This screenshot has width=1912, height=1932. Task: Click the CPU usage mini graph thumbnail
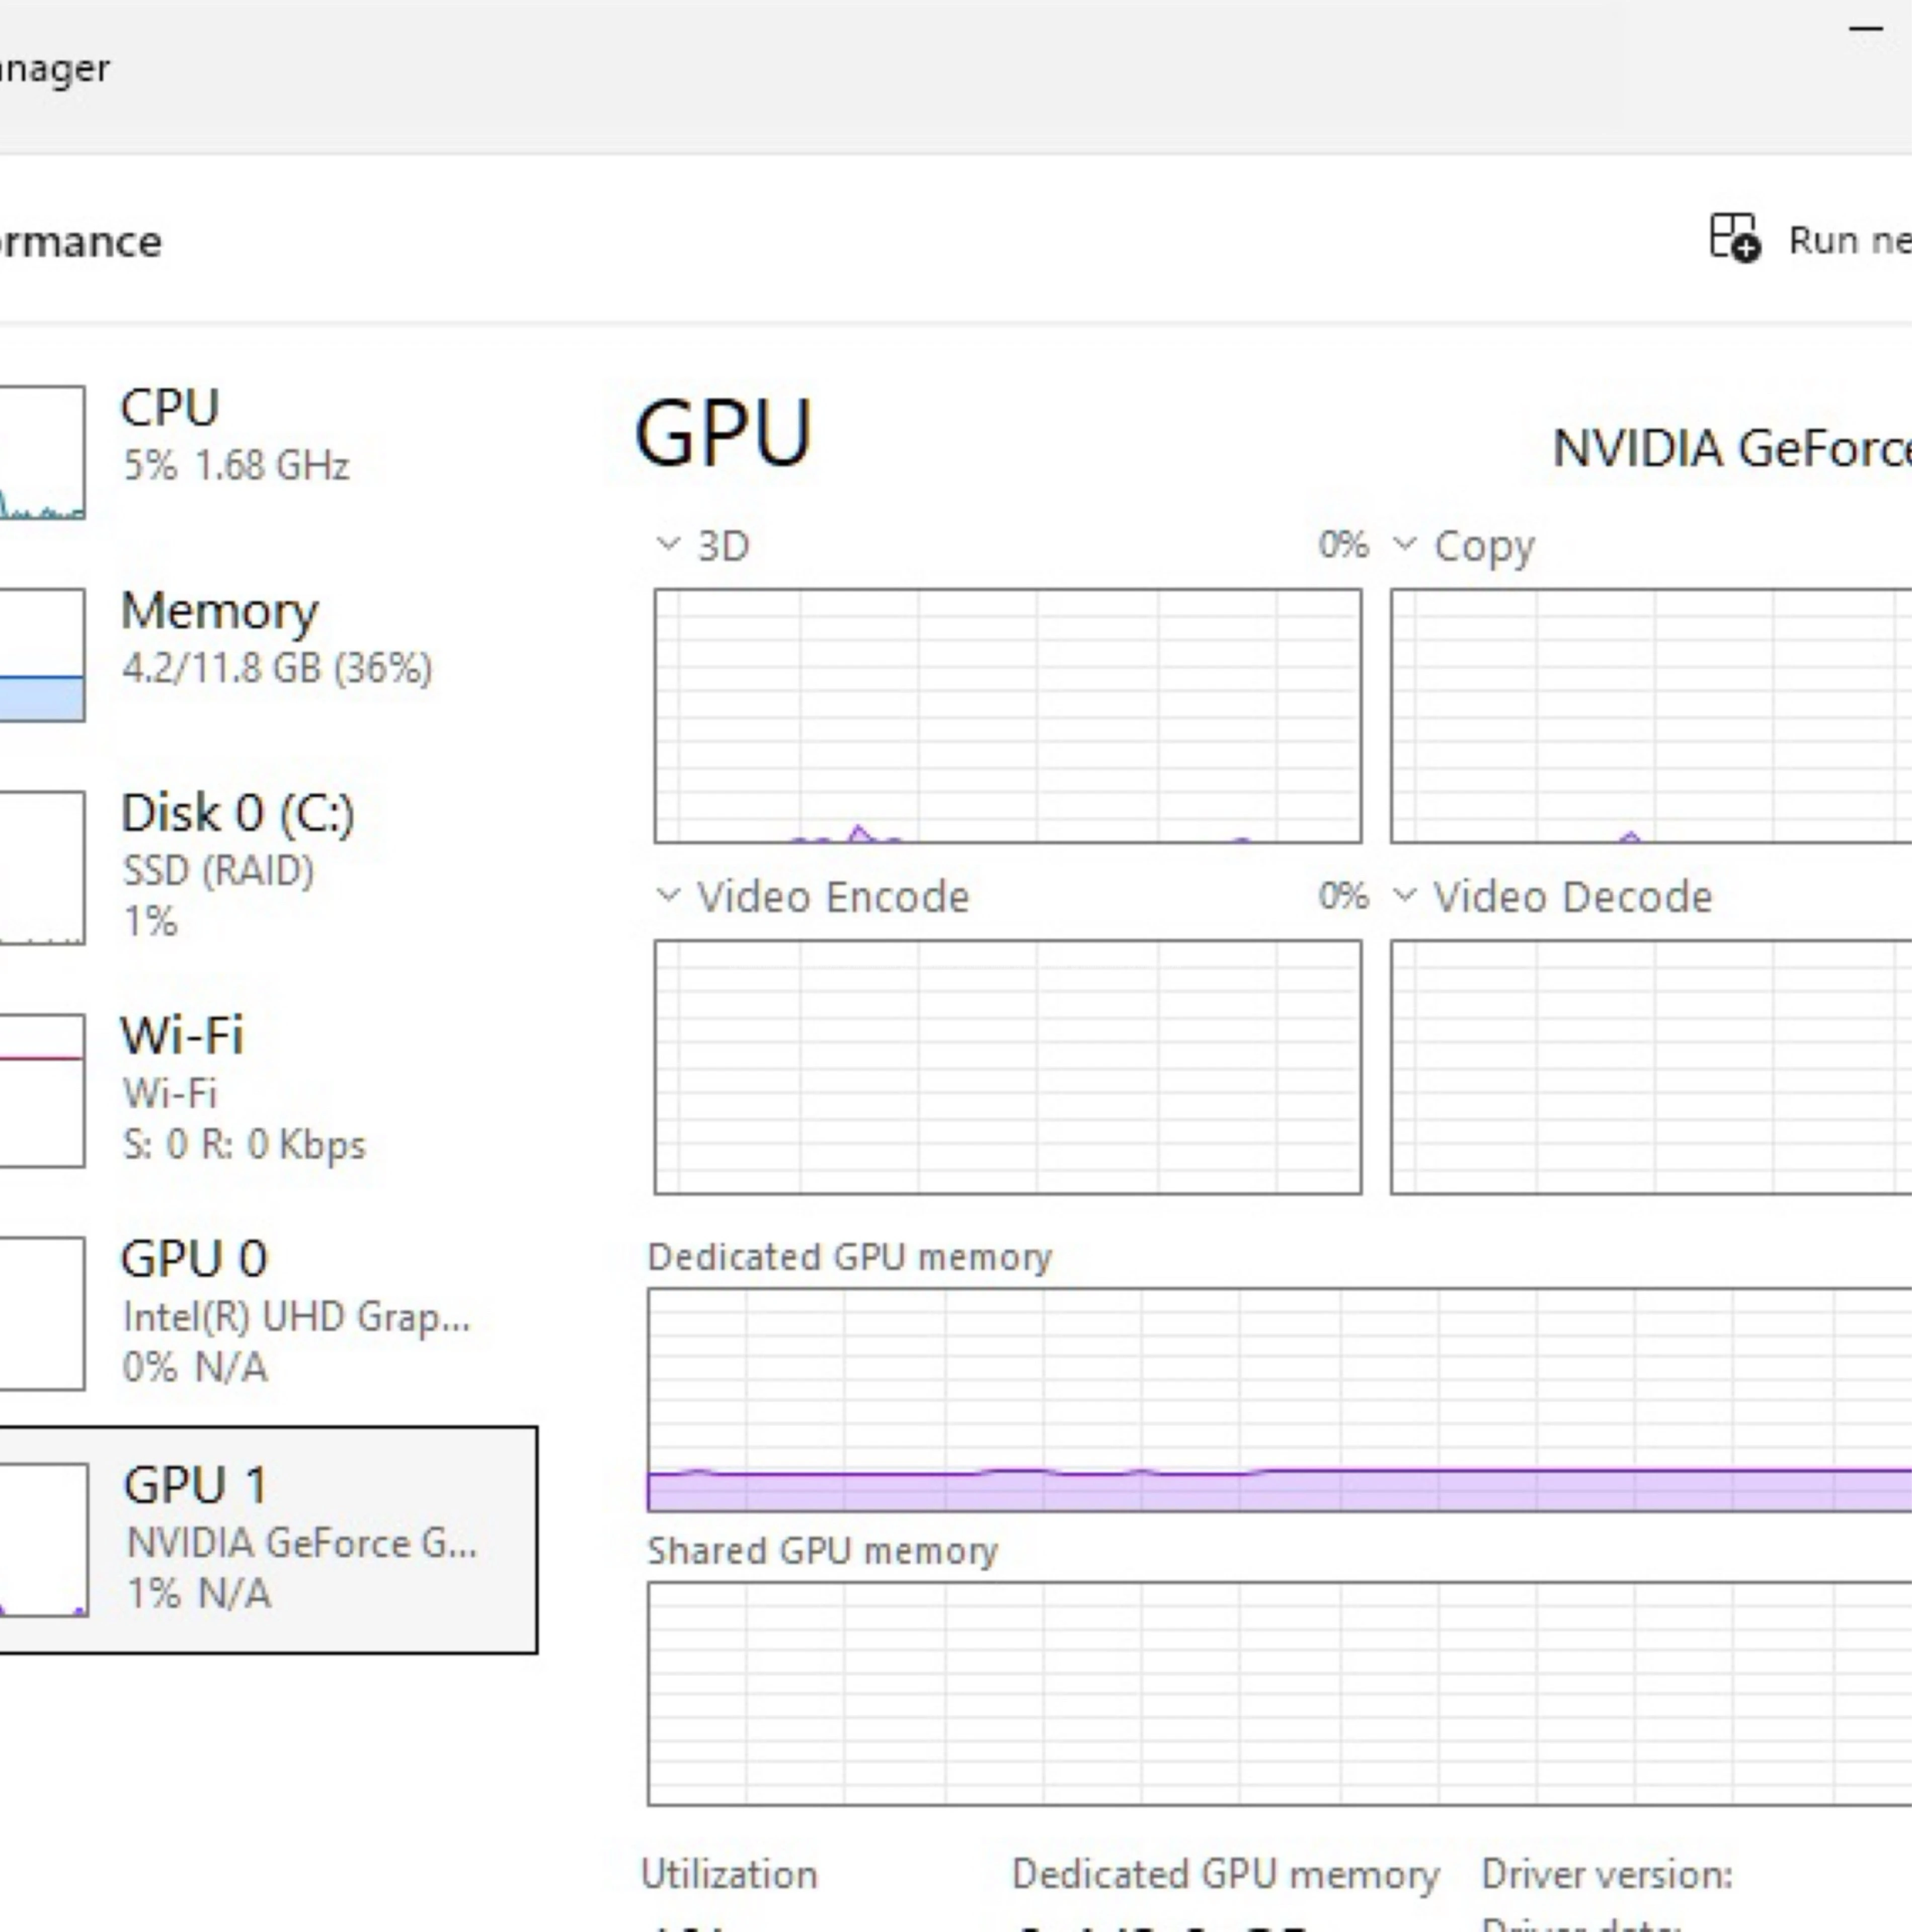pyautogui.click(x=42, y=452)
